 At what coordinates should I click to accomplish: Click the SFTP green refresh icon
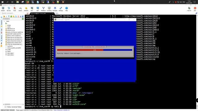(x=11, y=16)
